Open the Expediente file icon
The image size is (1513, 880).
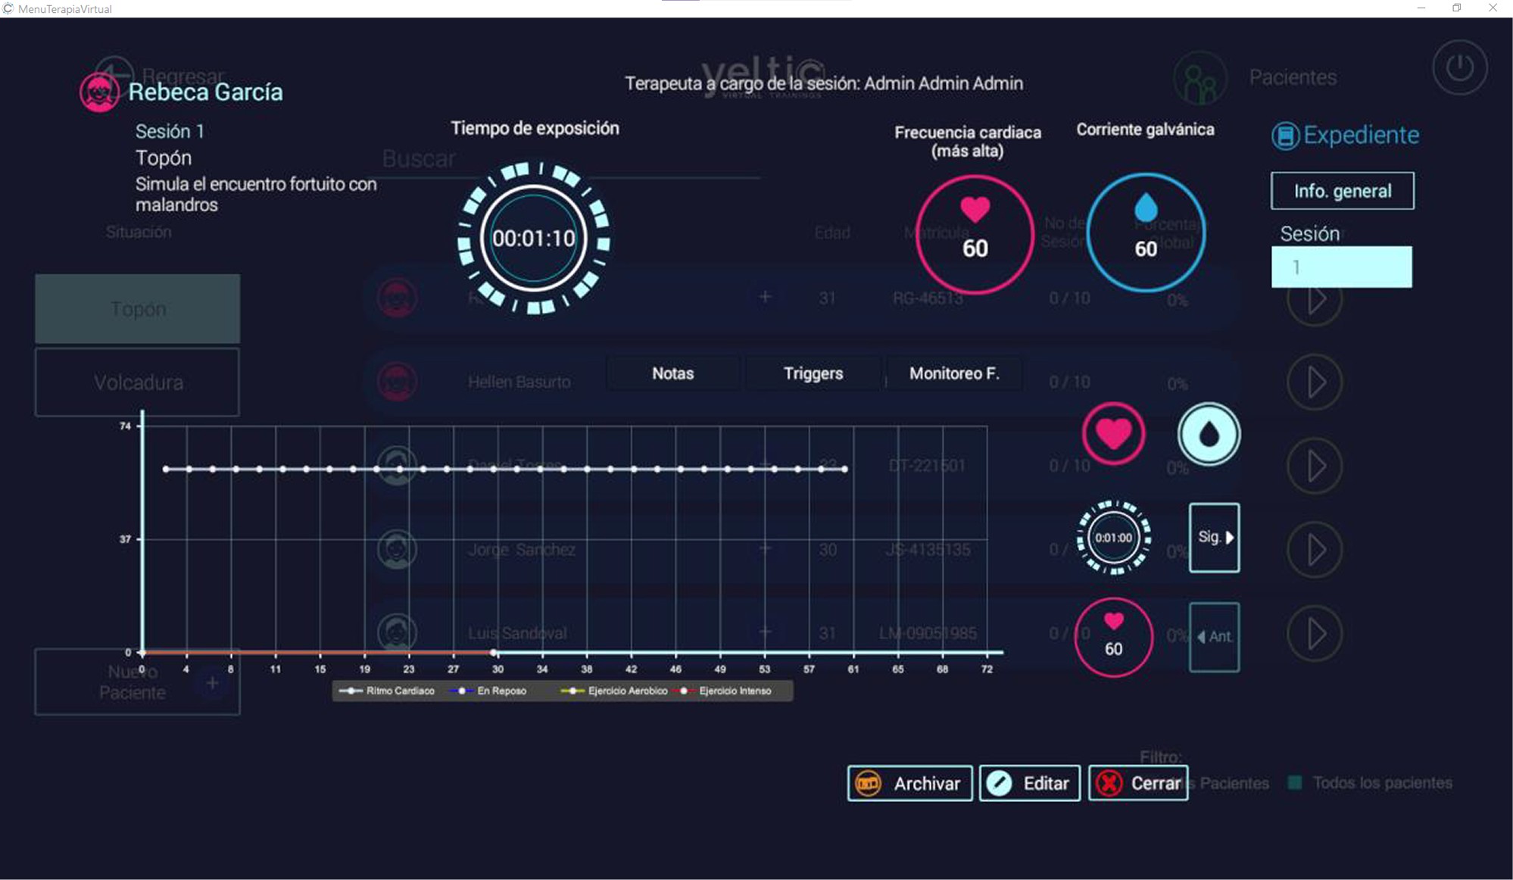1285,136
